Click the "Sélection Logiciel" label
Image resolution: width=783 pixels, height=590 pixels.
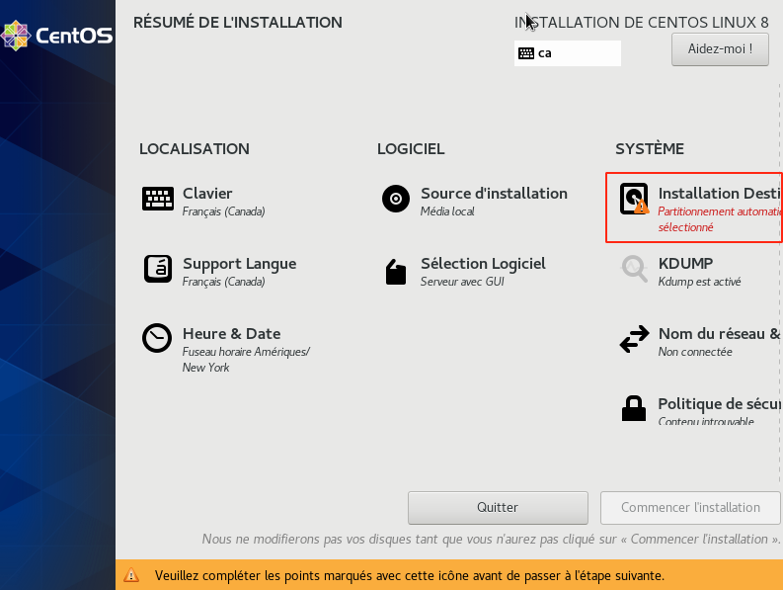tap(483, 264)
